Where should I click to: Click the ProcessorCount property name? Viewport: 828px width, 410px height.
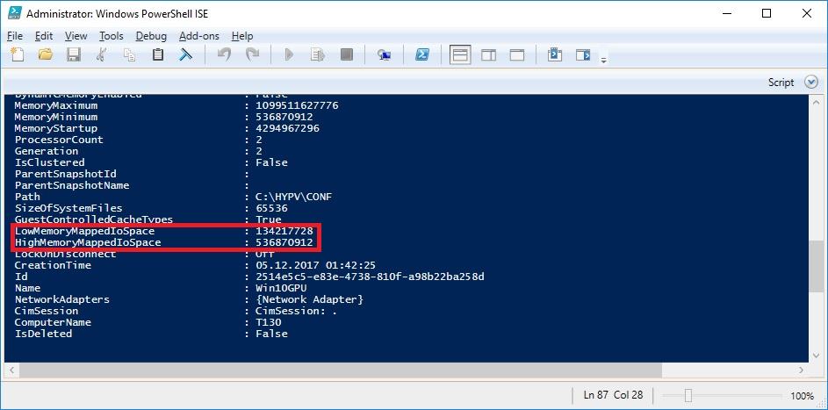point(59,140)
